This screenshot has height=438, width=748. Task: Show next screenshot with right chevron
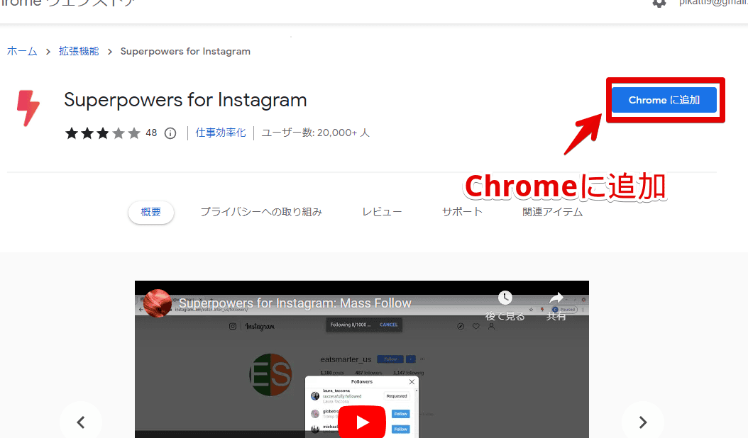(642, 422)
